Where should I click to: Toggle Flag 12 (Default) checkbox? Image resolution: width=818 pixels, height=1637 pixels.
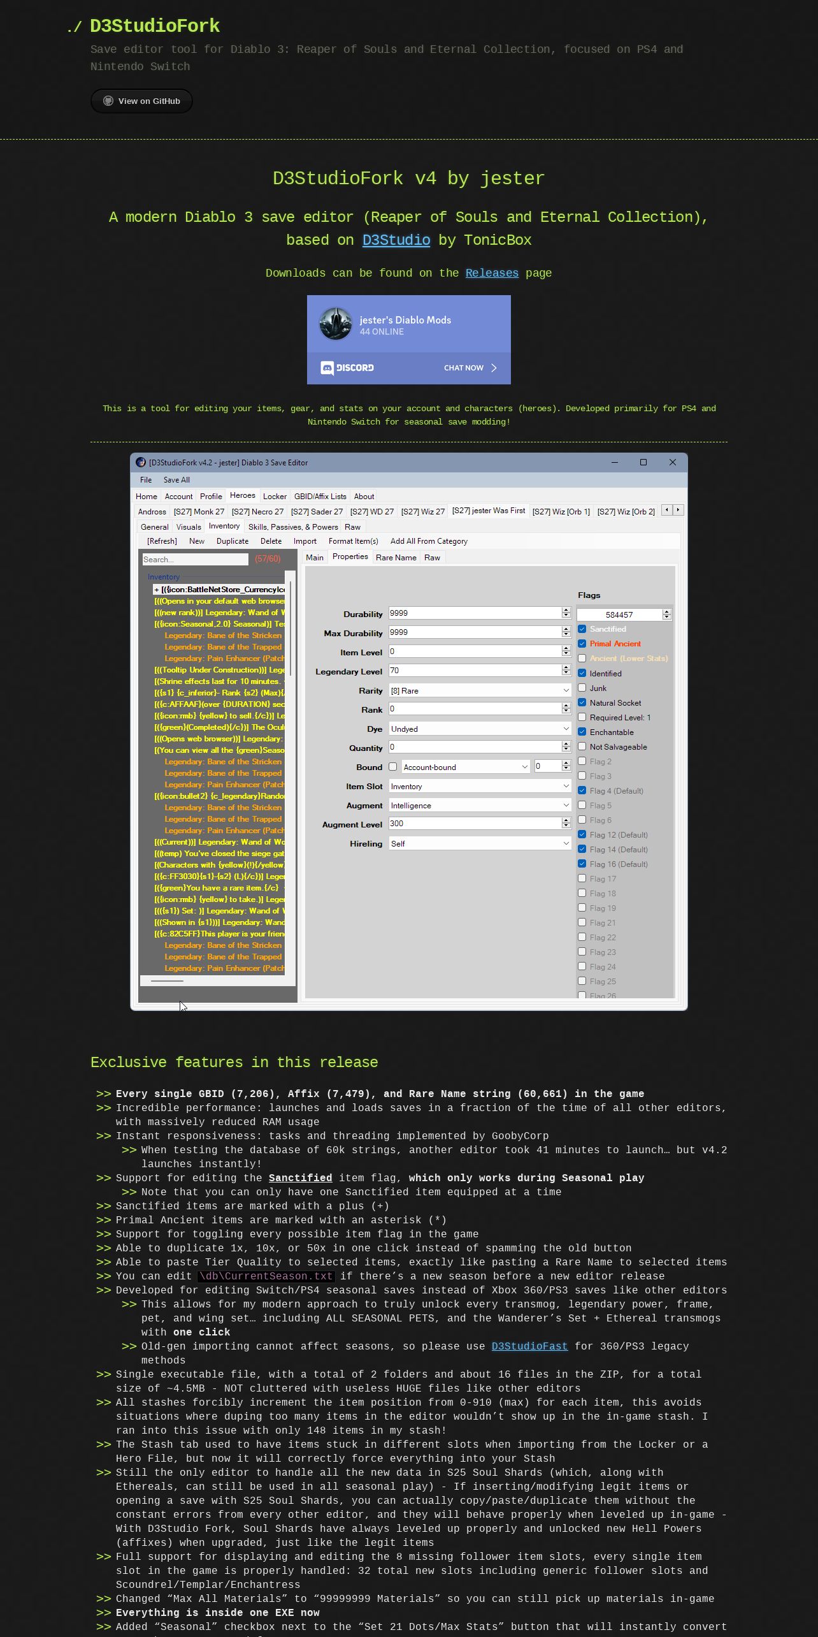(582, 834)
